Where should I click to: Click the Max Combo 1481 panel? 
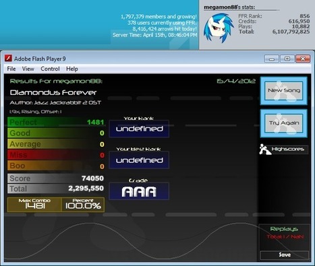coord(34,205)
